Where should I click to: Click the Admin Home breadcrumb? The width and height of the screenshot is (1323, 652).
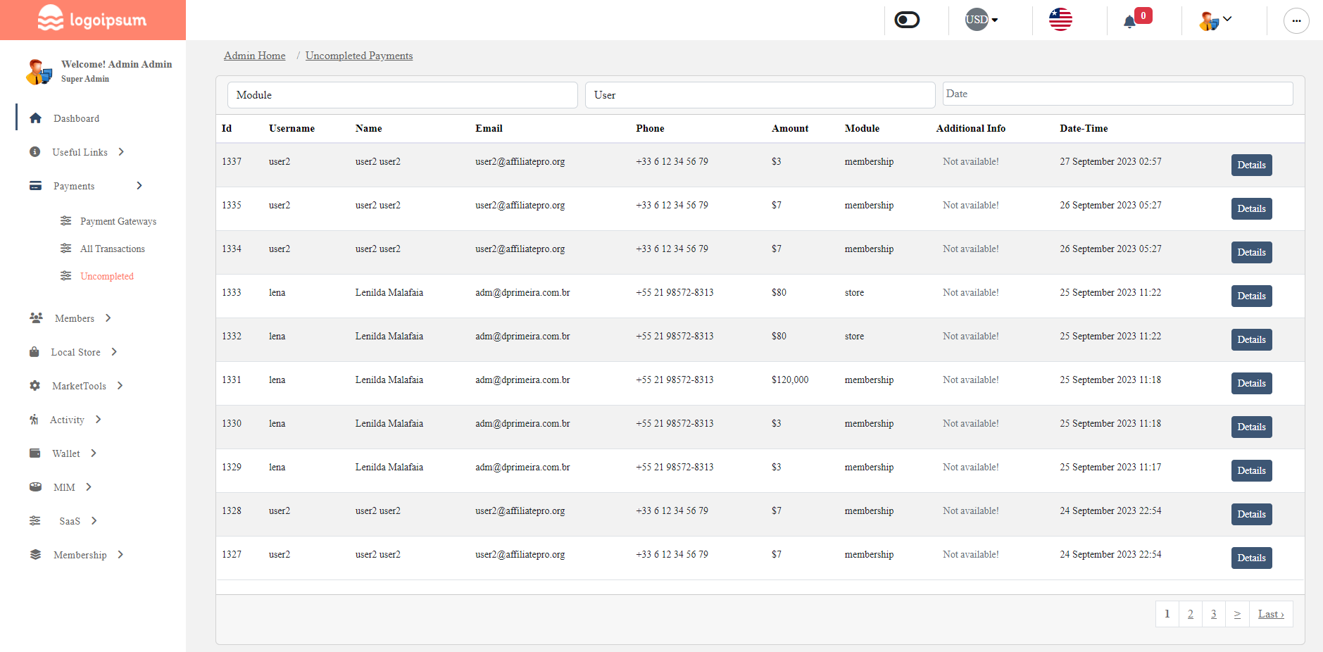pyautogui.click(x=254, y=55)
